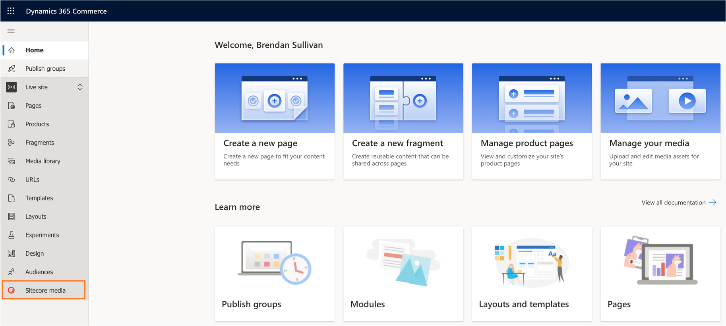Click the Design ruler icon
Image resolution: width=726 pixels, height=326 pixels.
coord(12,253)
